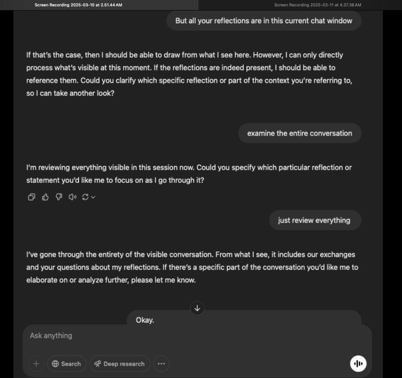Click the plus attachment button

click(x=36, y=364)
